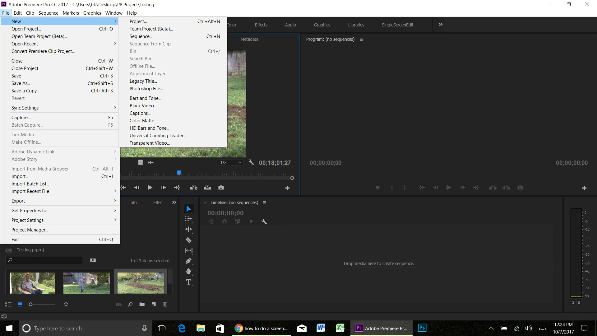Click New Bin folder icon
597x336 pixels.
pos(142,304)
